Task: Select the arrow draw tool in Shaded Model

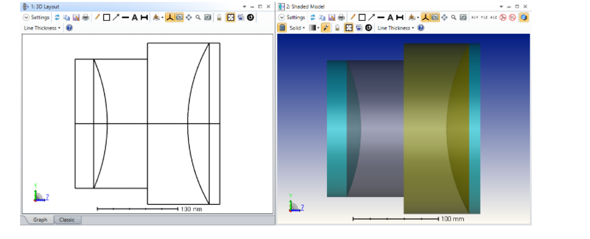Action: coord(371,17)
